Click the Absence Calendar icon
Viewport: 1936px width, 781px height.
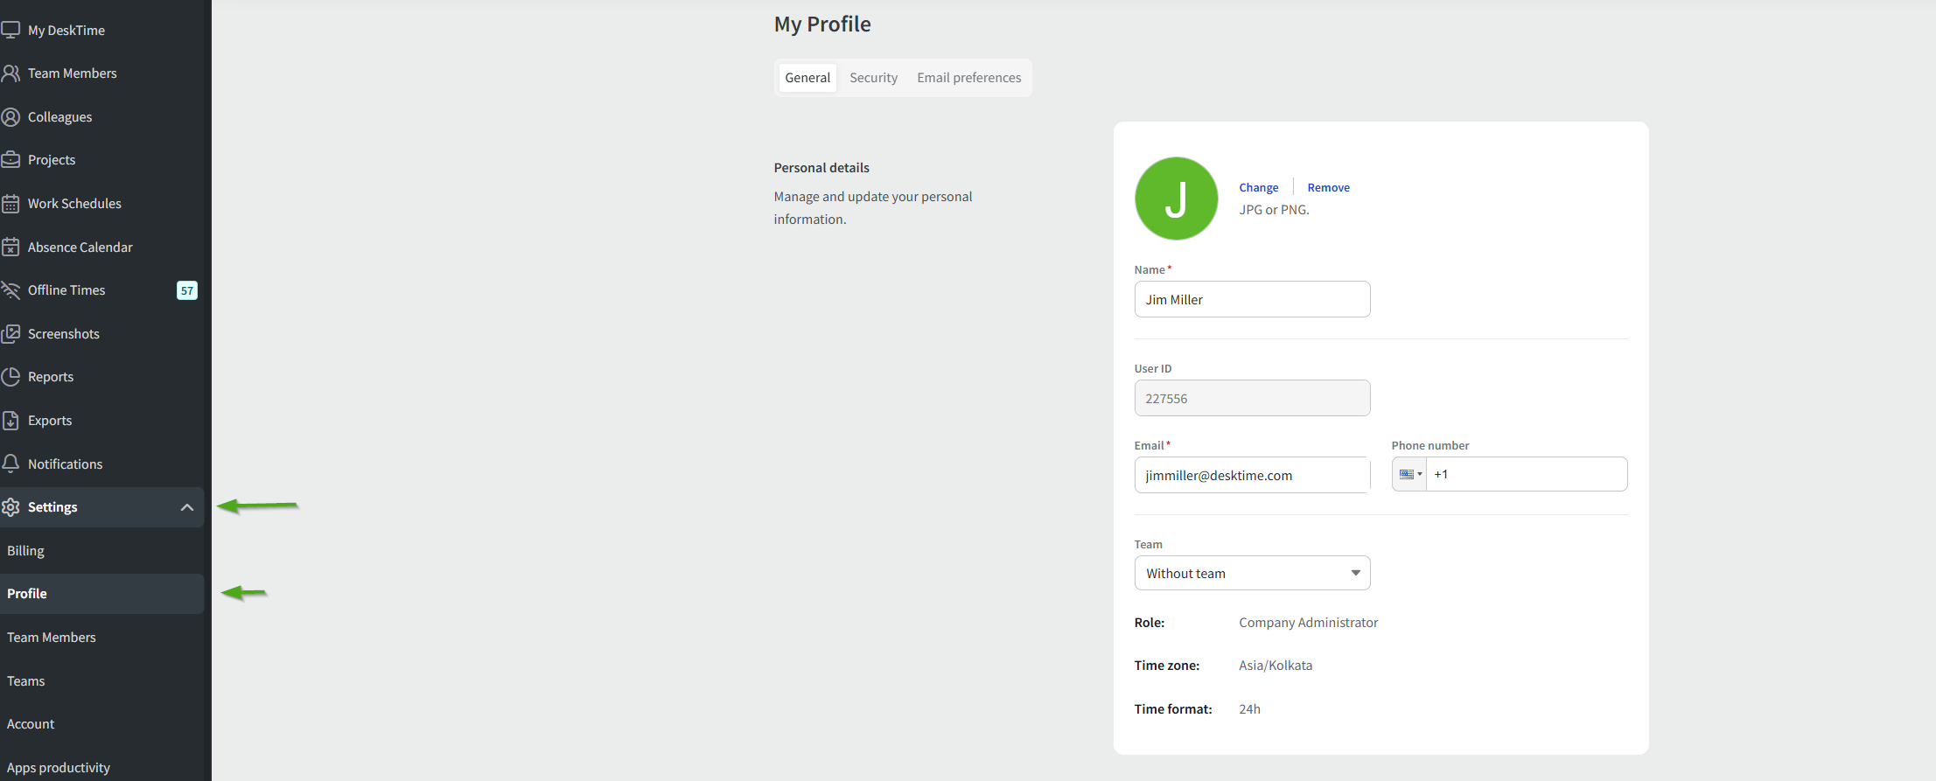coord(10,248)
